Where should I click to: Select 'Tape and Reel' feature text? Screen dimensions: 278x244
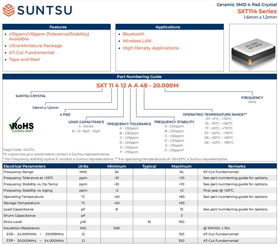(24, 60)
